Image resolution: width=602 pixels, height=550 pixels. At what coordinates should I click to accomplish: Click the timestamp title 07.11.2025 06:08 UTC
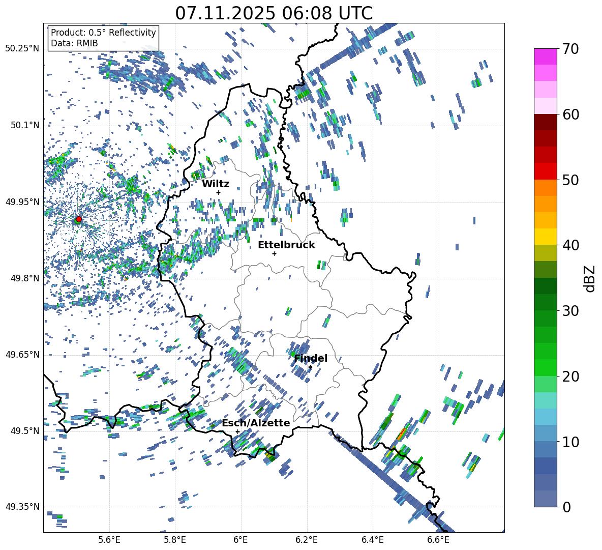click(274, 13)
